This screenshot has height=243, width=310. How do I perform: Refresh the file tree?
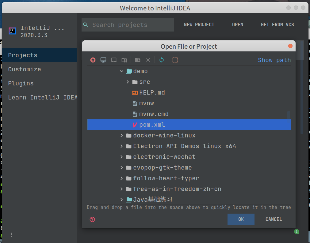tap(162, 60)
